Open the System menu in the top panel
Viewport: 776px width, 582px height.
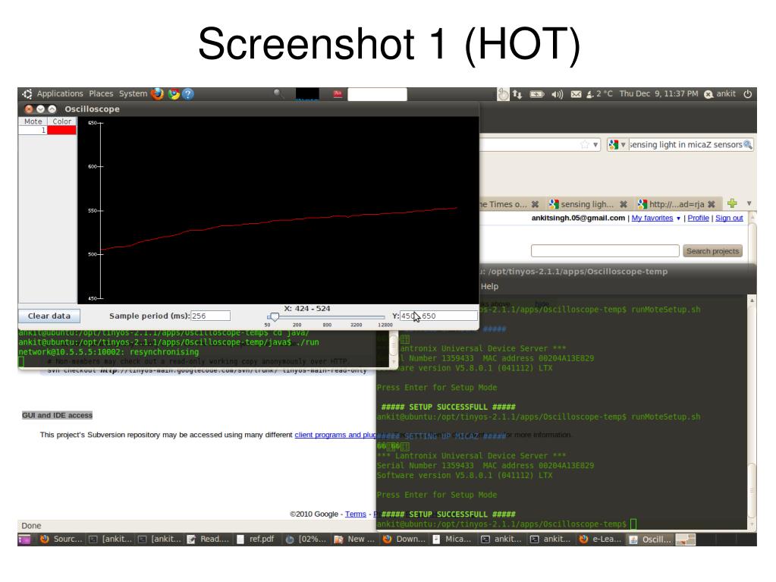pos(134,93)
